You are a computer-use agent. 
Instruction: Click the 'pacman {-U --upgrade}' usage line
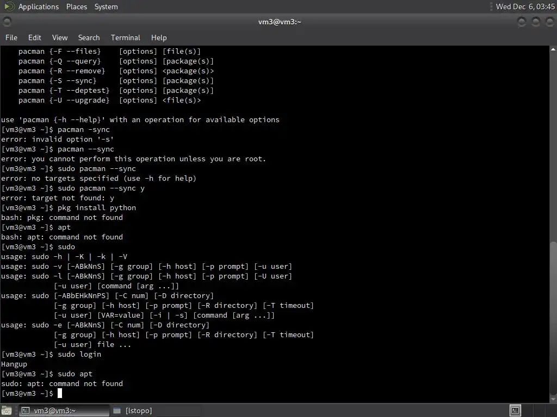(109, 100)
